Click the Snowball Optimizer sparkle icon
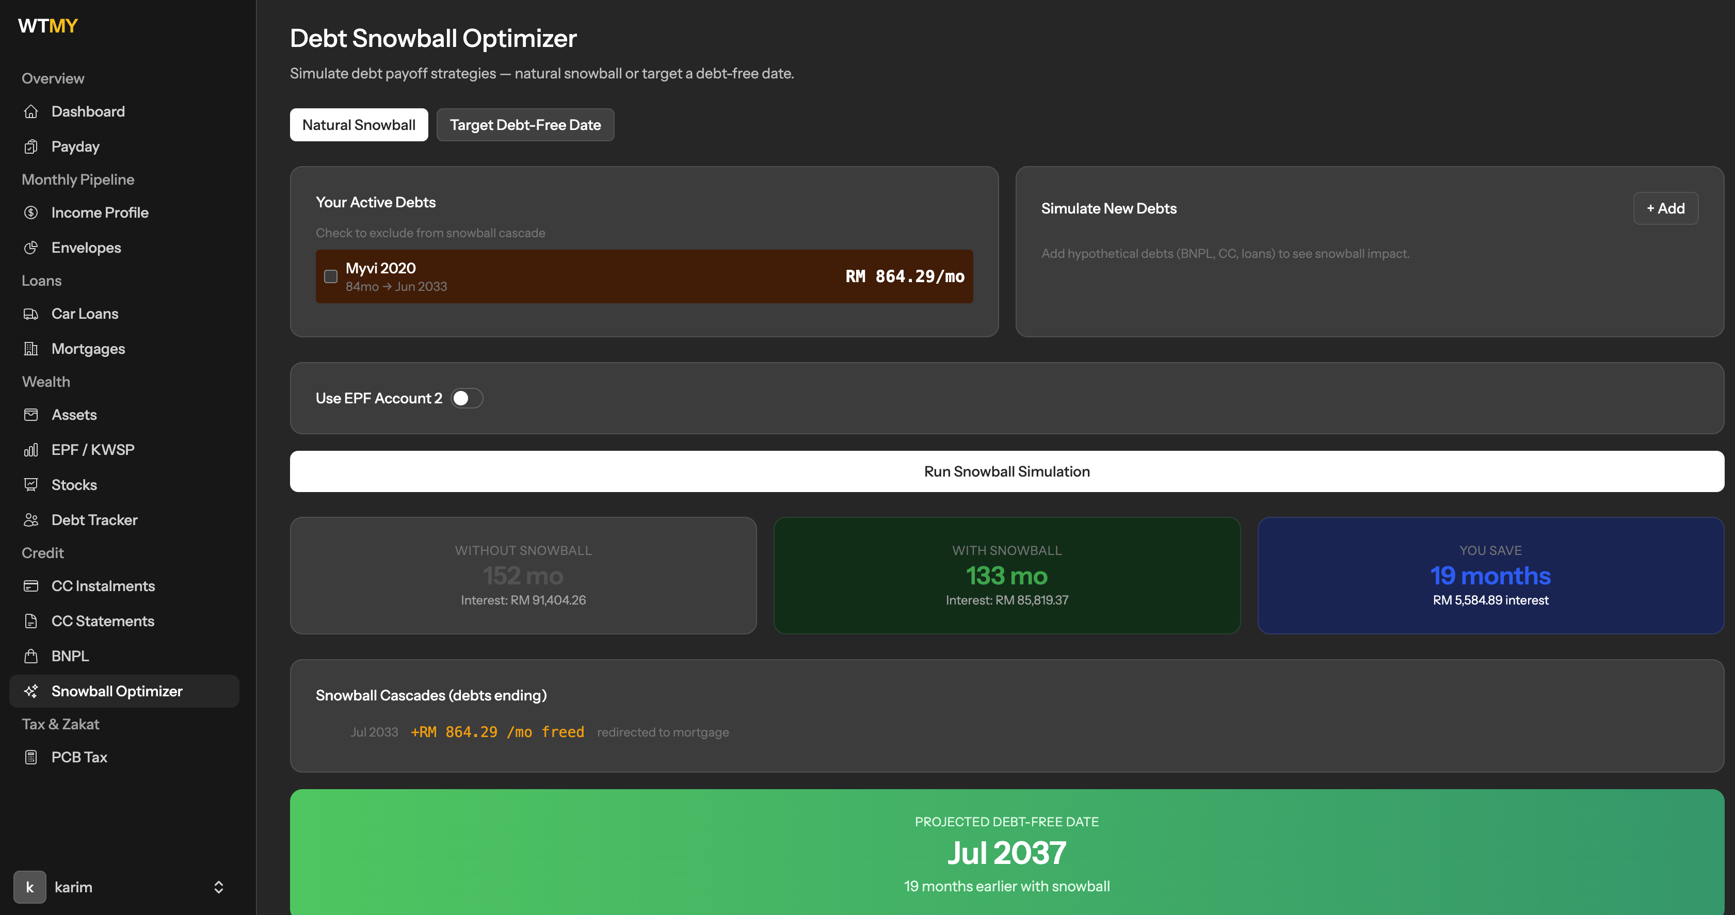The height and width of the screenshot is (915, 1735). (x=31, y=691)
